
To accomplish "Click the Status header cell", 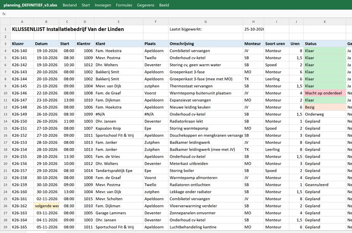I will point(325,43).
